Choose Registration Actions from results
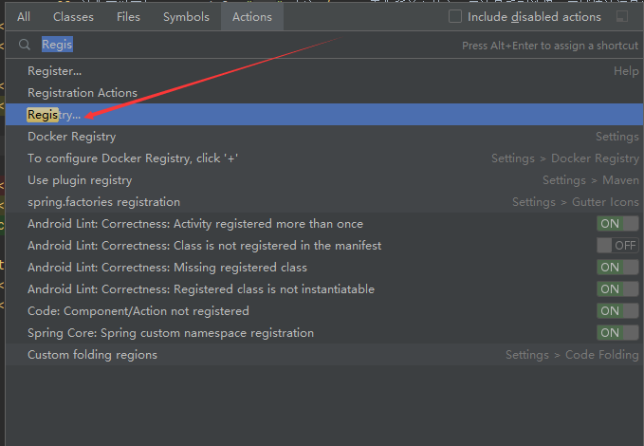The image size is (644, 446). tap(83, 93)
